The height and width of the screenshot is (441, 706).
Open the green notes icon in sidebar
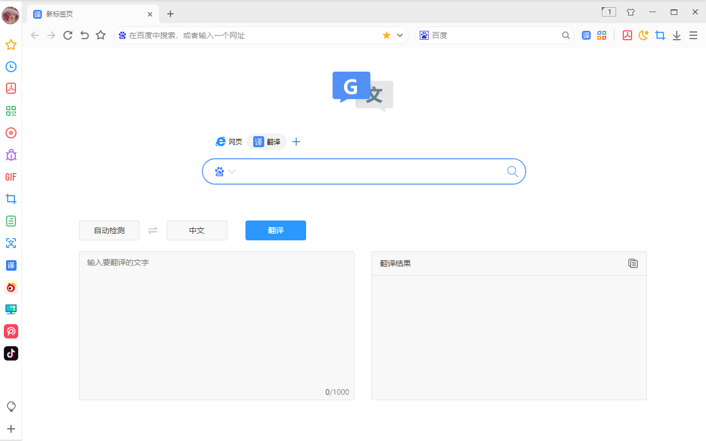(11, 221)
